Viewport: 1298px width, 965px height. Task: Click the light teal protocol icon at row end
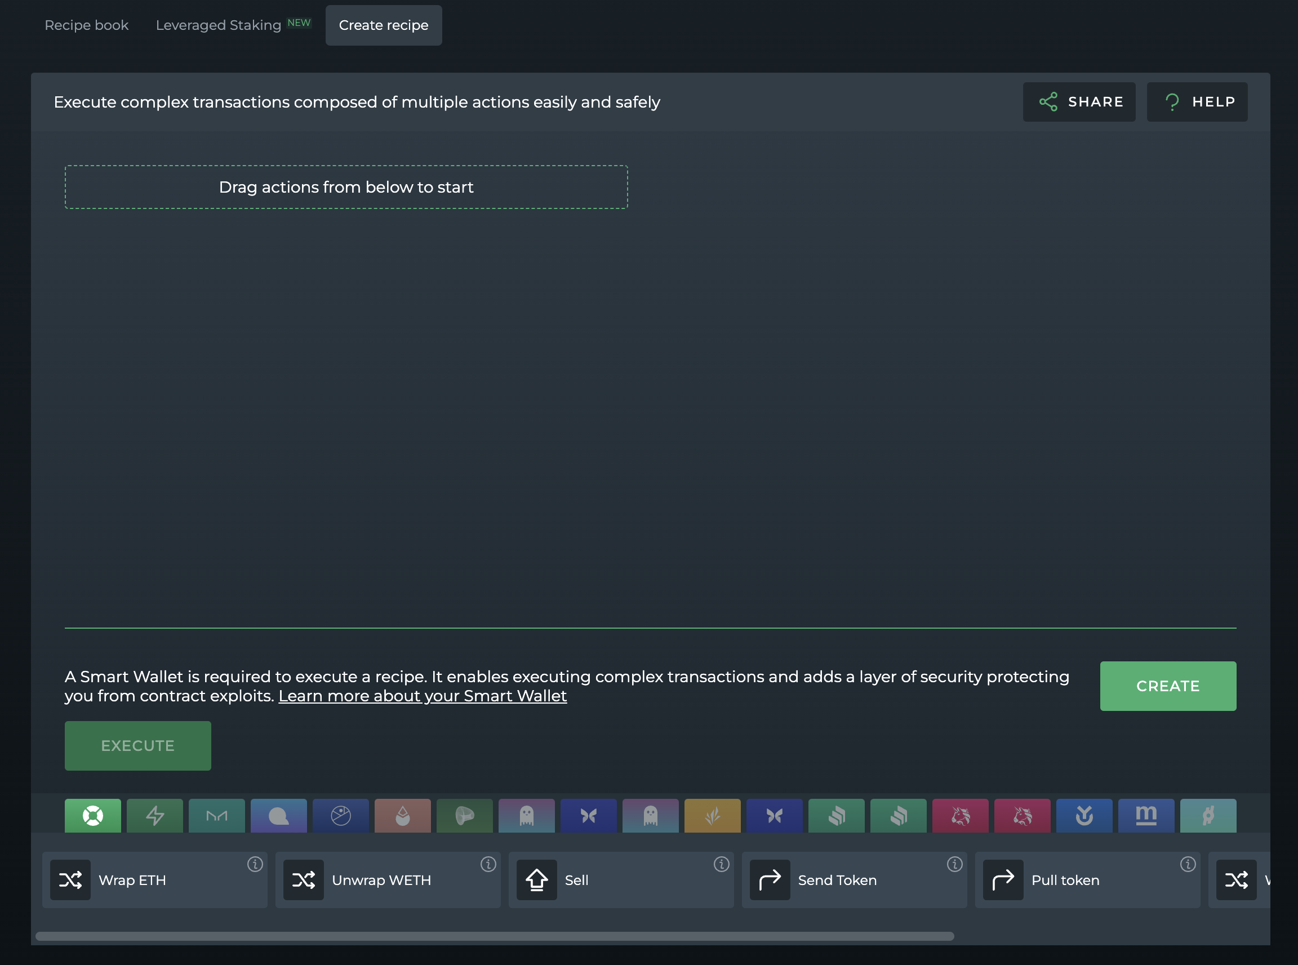[1208, 816]
